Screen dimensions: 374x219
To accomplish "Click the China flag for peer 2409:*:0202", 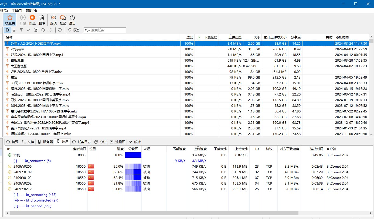I will coord(91,183).
